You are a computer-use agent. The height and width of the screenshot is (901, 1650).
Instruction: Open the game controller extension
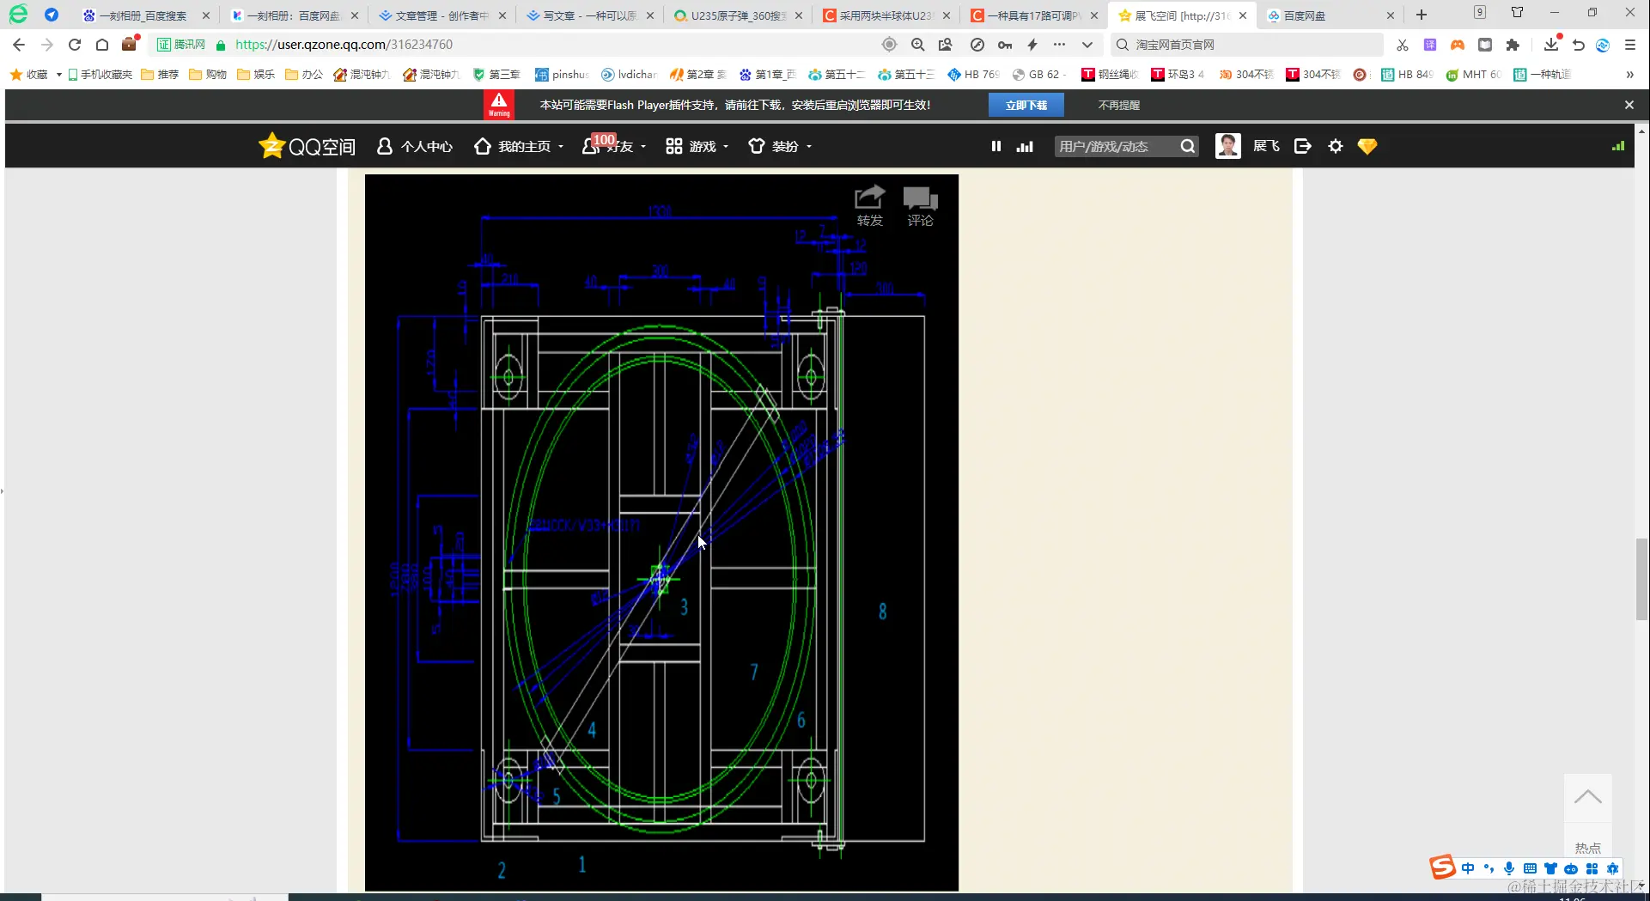(x=1458, y=45)
